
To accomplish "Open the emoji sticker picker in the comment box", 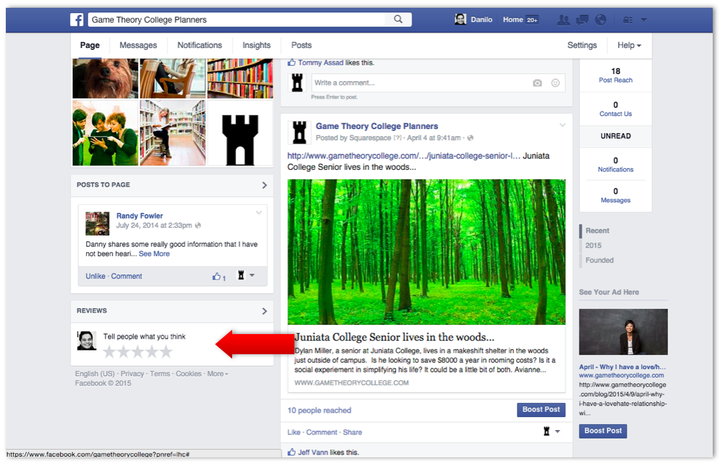I will point(555,83).
